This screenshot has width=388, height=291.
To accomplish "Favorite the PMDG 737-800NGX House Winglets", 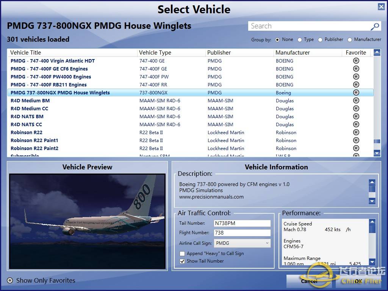I will click(356, 92).
